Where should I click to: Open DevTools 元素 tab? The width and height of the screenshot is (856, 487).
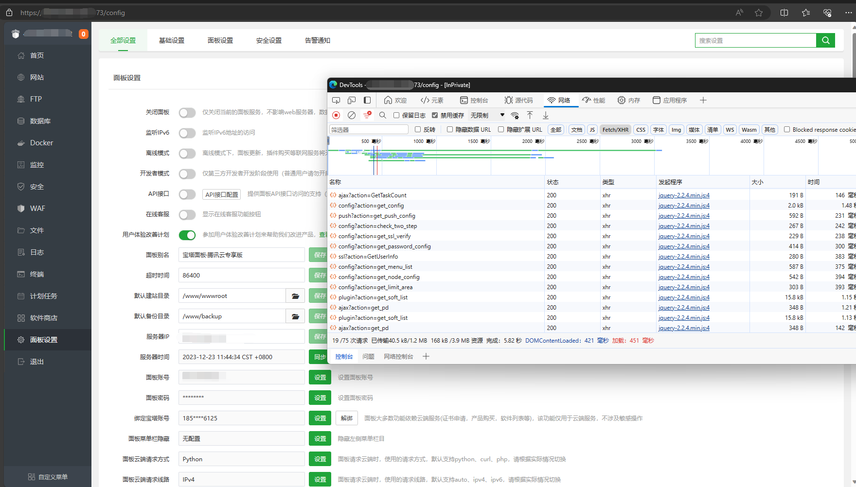point(432,100)
